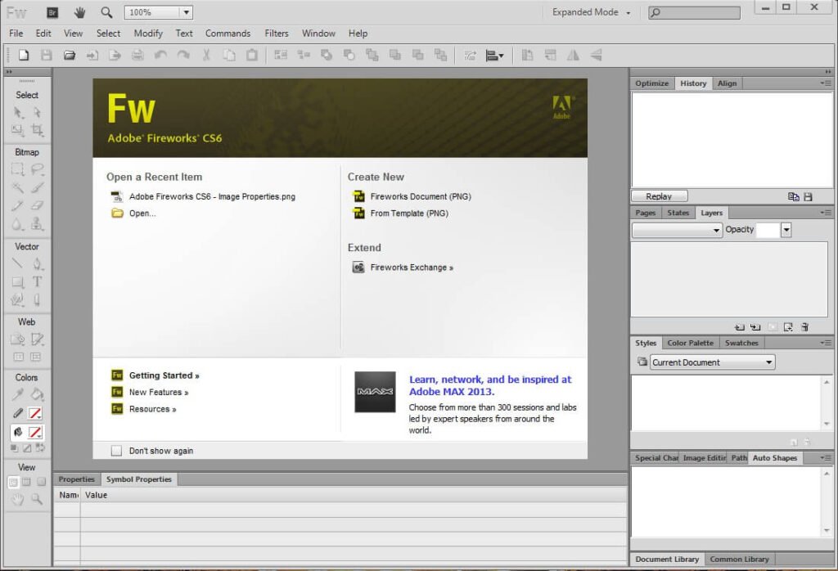Switch to the Symbol Properties tab
This screenshot has width=838, height=571.
pos(139,479)
